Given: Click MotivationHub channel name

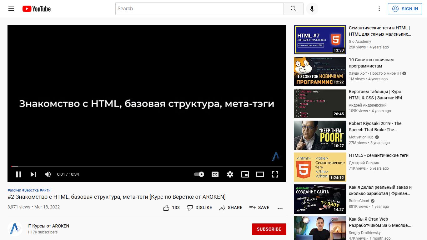Looking at the screenshot, I should pyautogui.click(x=361, y=137).
